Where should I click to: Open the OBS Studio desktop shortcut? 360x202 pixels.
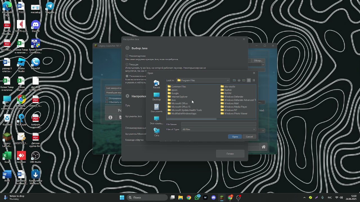[35, 157]
